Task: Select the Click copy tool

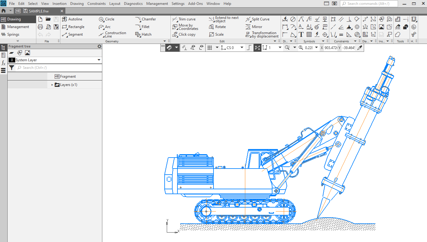Action: tap(184, 34)
